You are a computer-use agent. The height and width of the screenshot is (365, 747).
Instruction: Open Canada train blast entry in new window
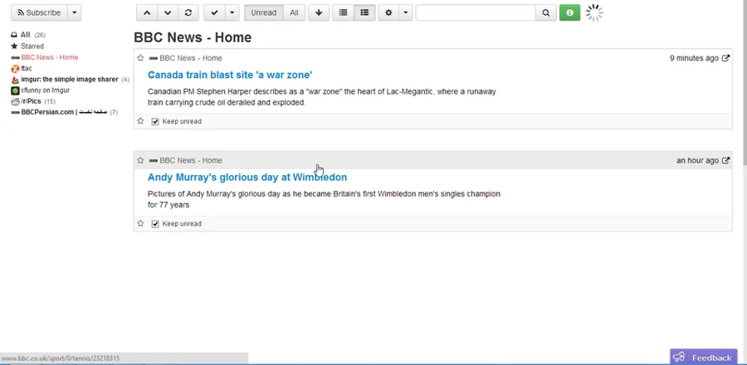click(725, 58)
